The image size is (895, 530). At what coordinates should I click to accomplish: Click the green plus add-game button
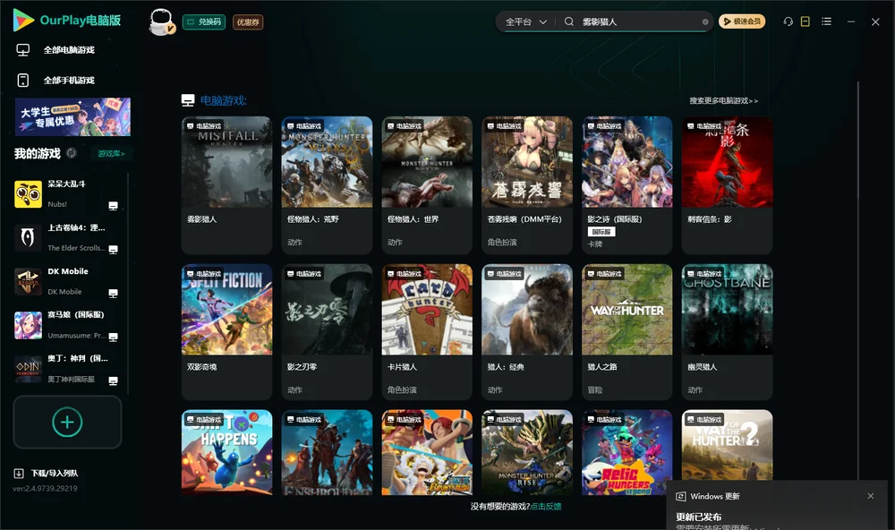coord(67,423)
